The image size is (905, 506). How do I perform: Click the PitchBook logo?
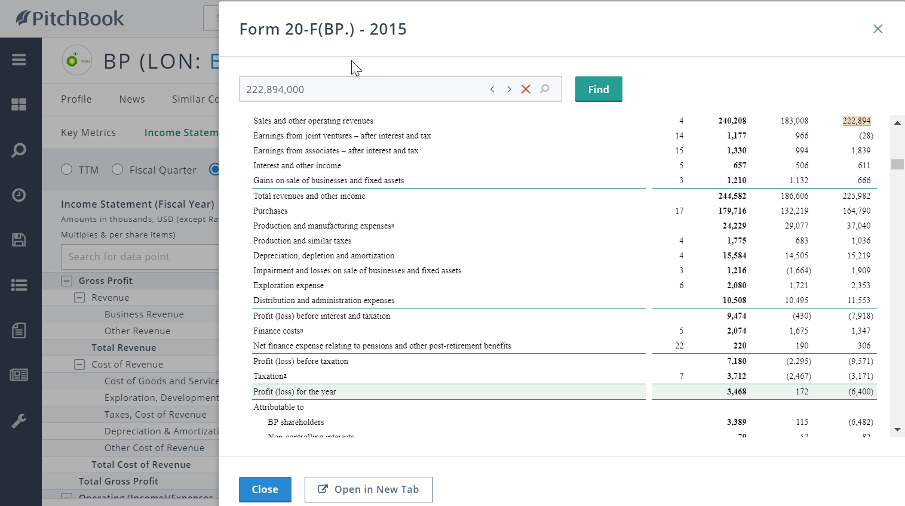pos(70,18)
